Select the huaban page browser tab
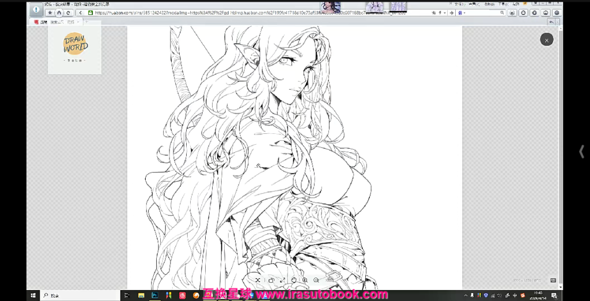This screenshot has height=301, width=590. [x=56, y=22]
